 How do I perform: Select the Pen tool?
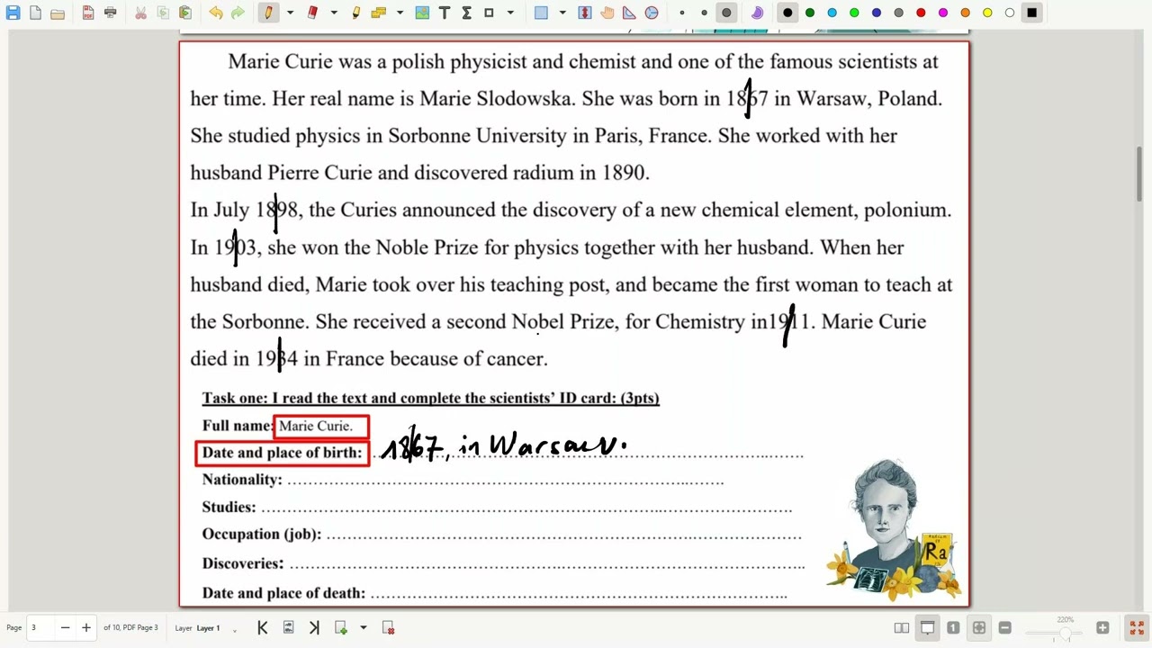pyautogui.click(x=268, y=13)
